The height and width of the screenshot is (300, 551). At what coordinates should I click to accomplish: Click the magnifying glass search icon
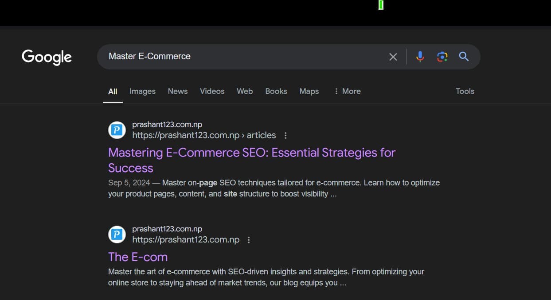click(x=464, y=57)
